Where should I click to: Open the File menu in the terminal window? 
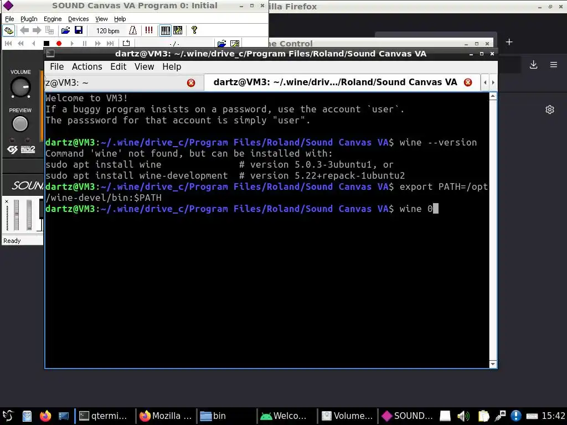(57, 67)
